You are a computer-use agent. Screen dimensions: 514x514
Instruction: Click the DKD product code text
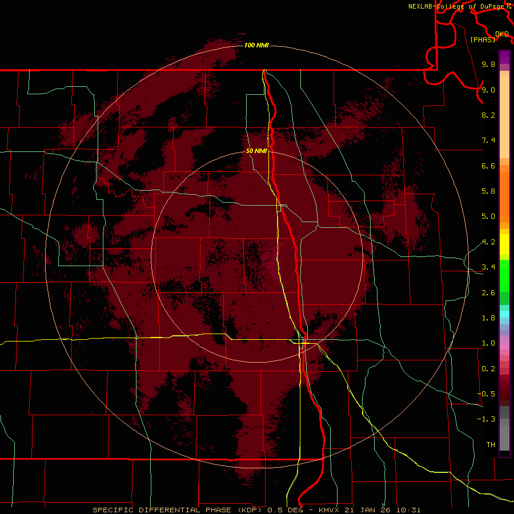(x=502, y=34)
